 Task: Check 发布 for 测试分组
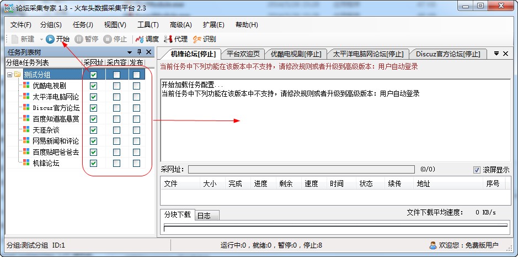pos(136,75)
